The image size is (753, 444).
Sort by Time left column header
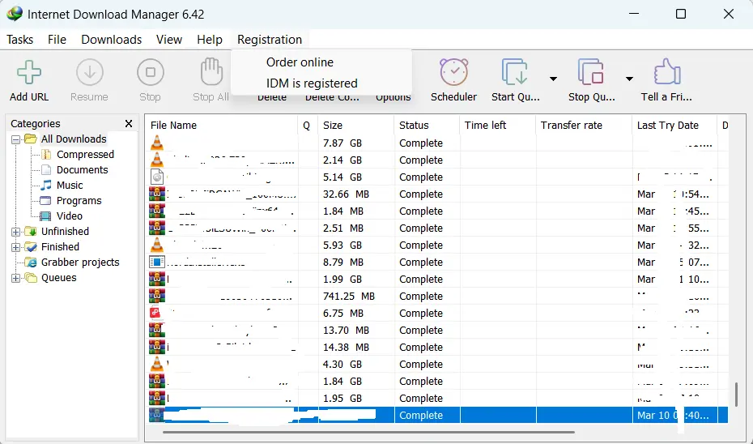click(497, 126)
